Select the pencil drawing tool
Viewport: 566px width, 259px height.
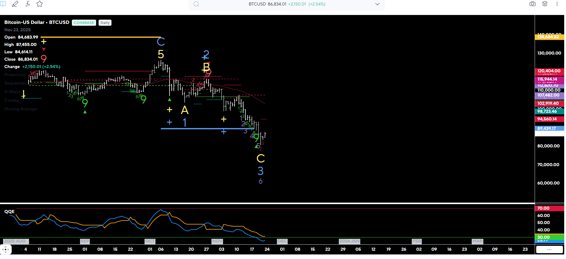point(15,4)
